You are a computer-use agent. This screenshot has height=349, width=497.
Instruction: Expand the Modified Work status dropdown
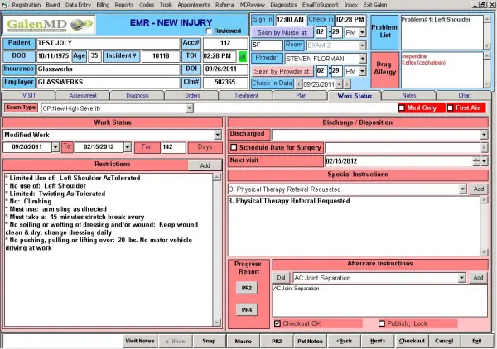(x=217, y=135)
